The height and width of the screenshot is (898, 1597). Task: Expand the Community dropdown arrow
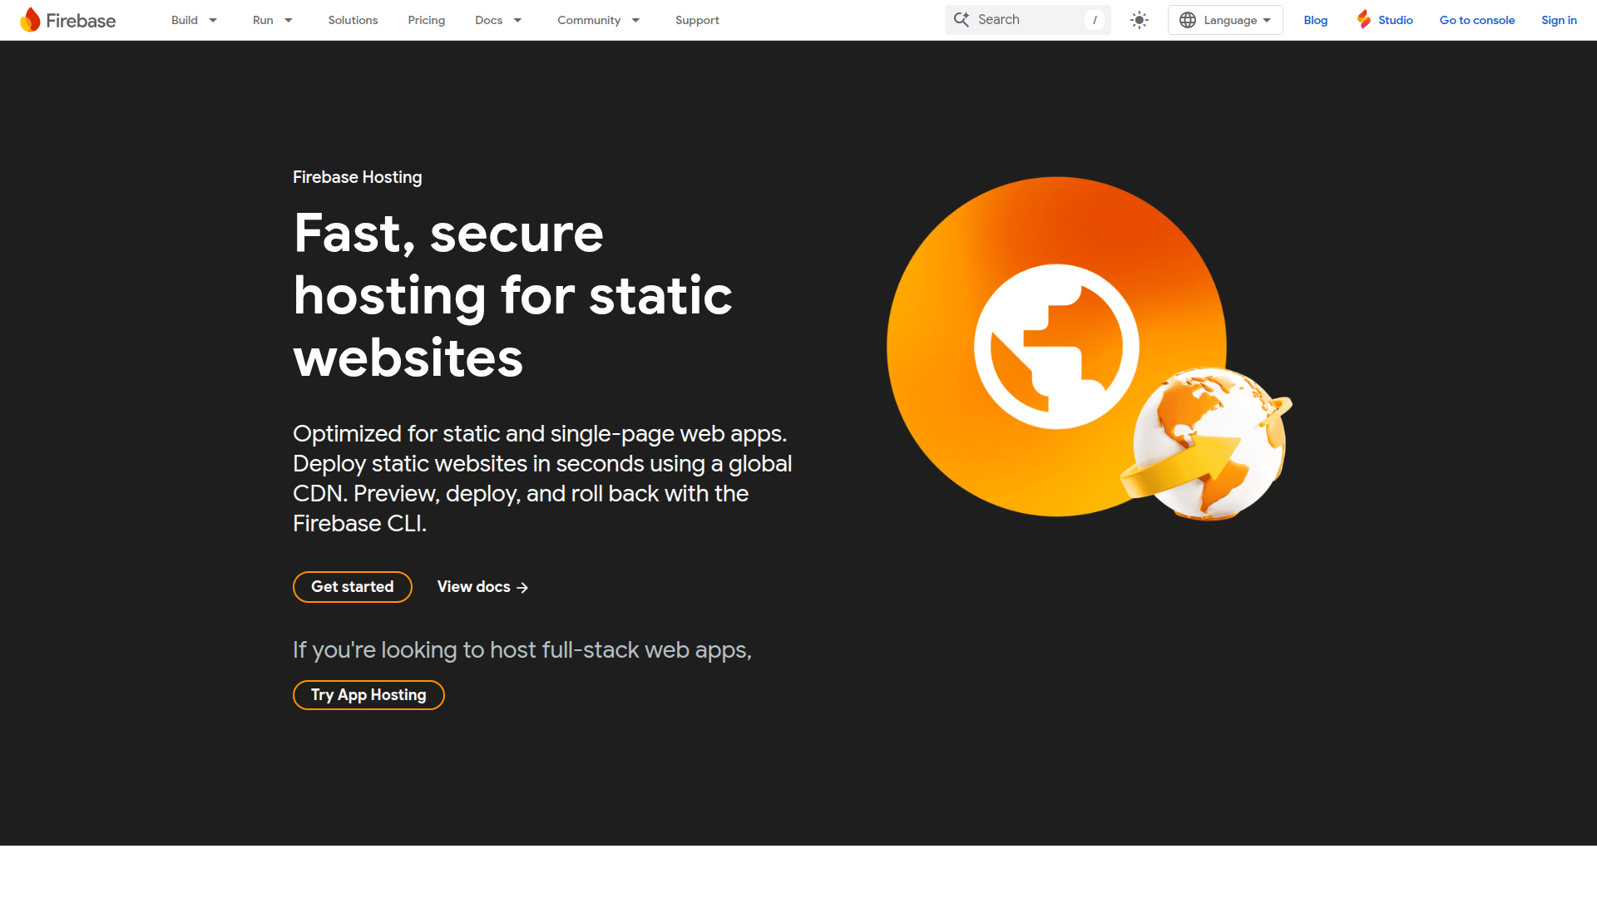click(635, 20)
